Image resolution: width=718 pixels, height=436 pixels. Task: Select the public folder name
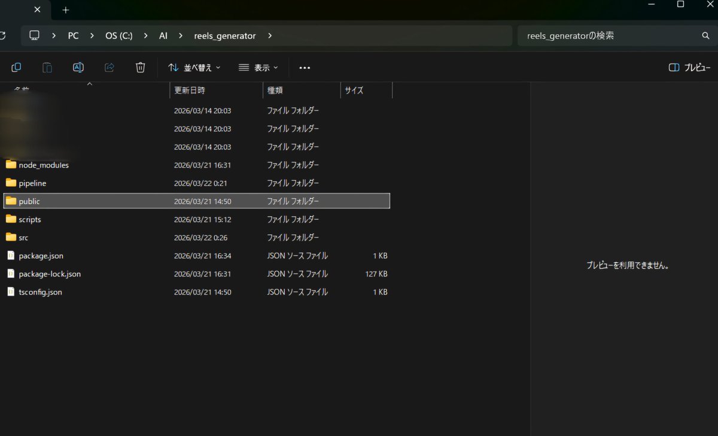click(29, 201)
